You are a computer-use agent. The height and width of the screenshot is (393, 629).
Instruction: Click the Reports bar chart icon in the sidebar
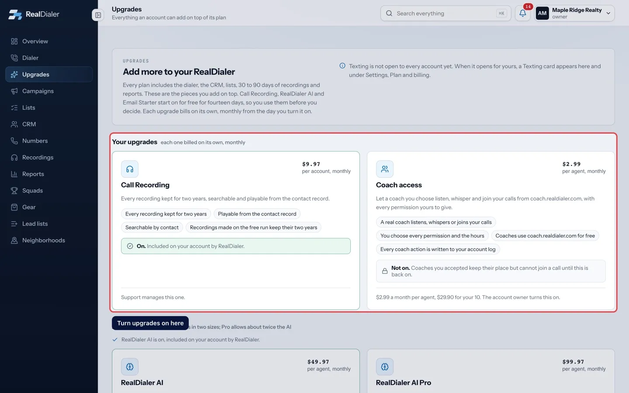pos(14,174)
